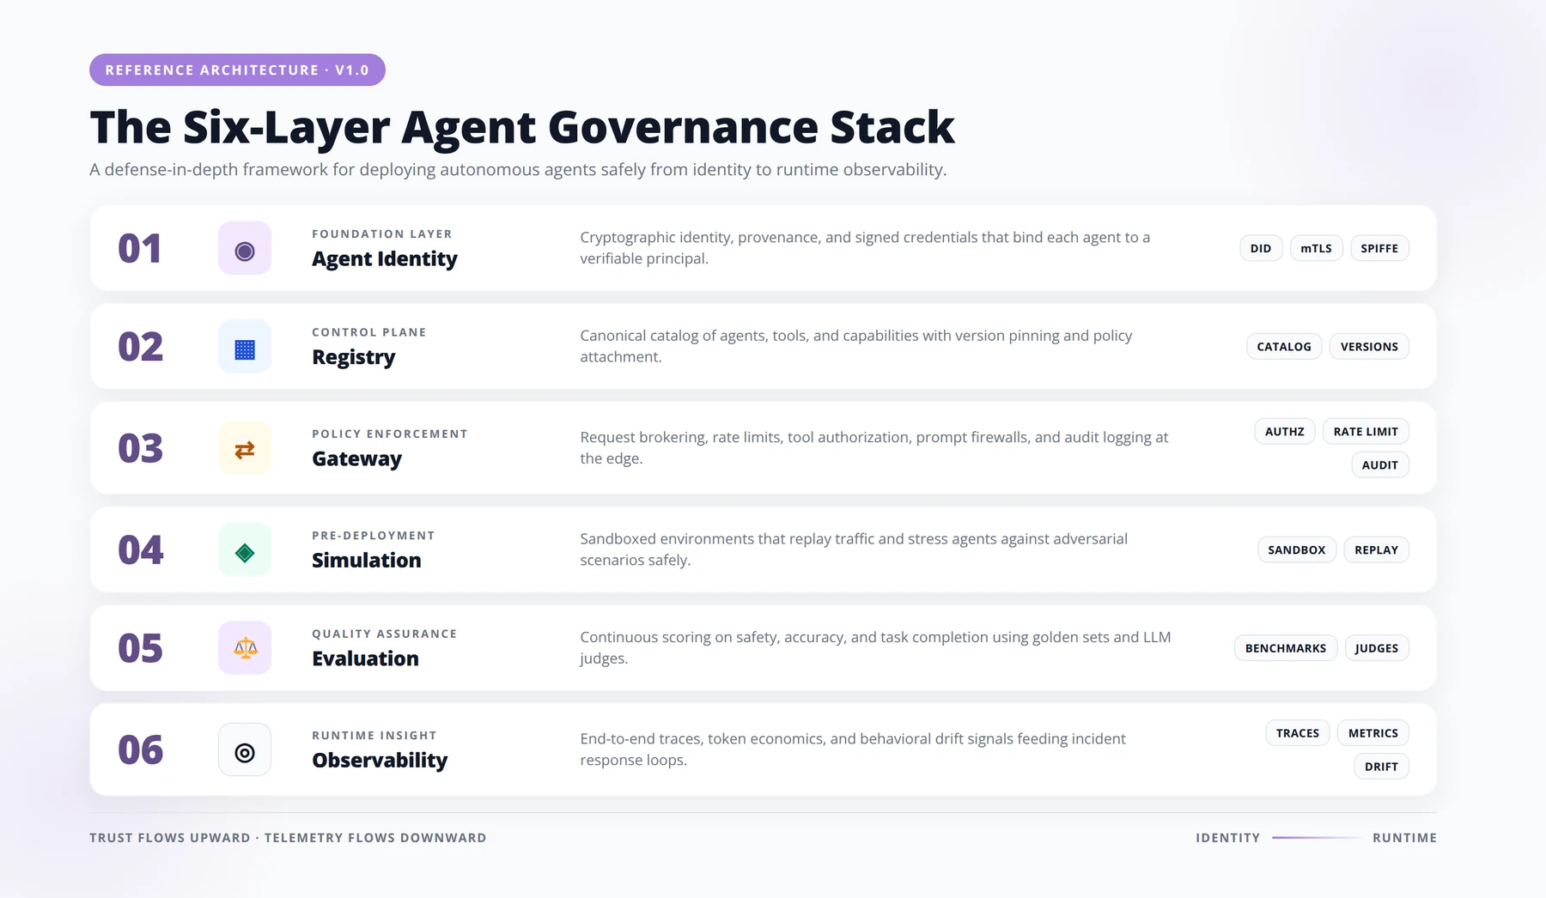
Task: Click the Simulation green diamond icon
Action: point(245,550)
